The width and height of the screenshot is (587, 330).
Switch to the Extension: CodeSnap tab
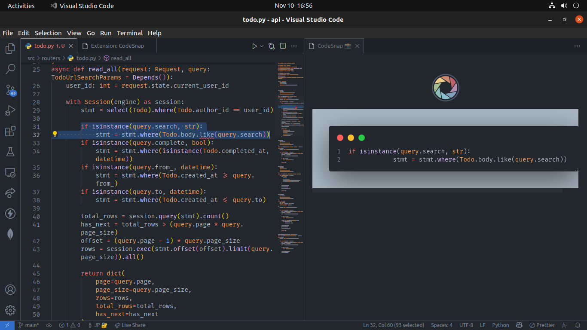click(114, 46)
